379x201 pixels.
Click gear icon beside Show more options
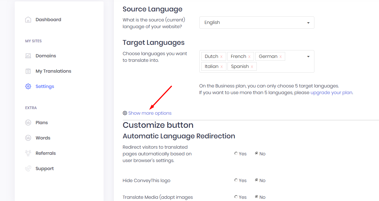tap(125, 113)
